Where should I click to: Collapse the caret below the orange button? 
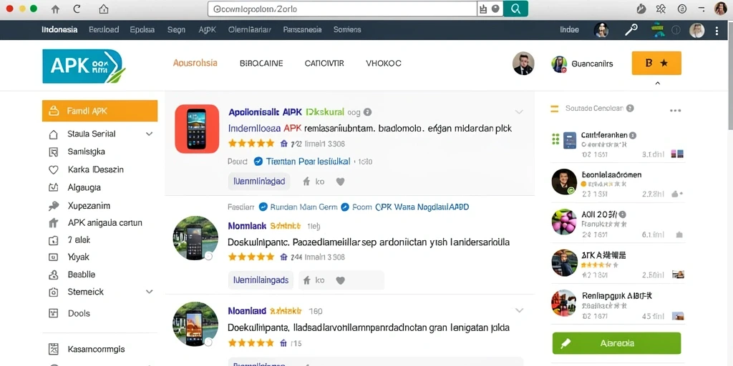657,83
